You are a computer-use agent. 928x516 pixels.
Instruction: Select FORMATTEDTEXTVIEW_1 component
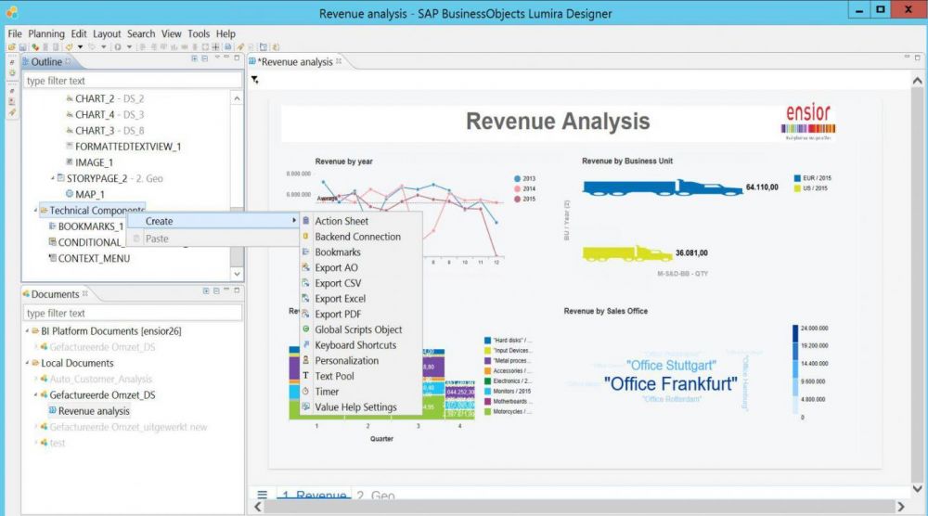pyautogui.click(x=123, y=147)
